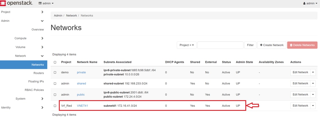Click the Availability Zones column header
This screenshot has height=122, width=320.
click(x=271, y=62)
